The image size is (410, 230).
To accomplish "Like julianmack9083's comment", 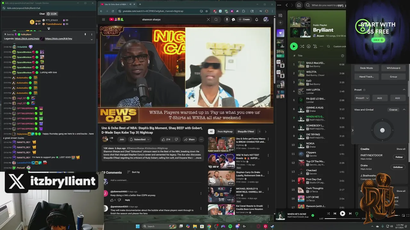I will [x=112, y=200].
